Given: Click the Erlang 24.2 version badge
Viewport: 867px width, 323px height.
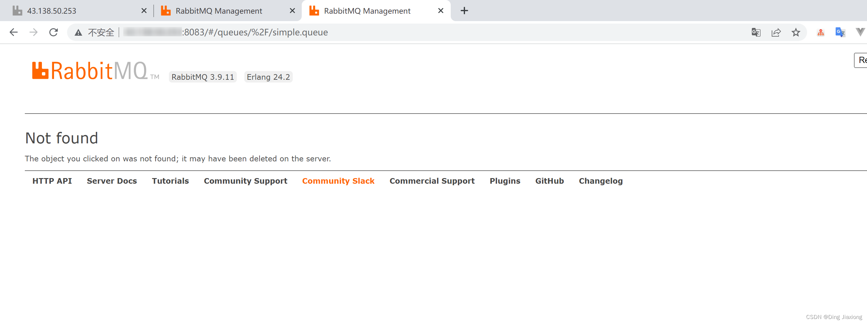Looking at the screenshot, I should coord(268,77).
